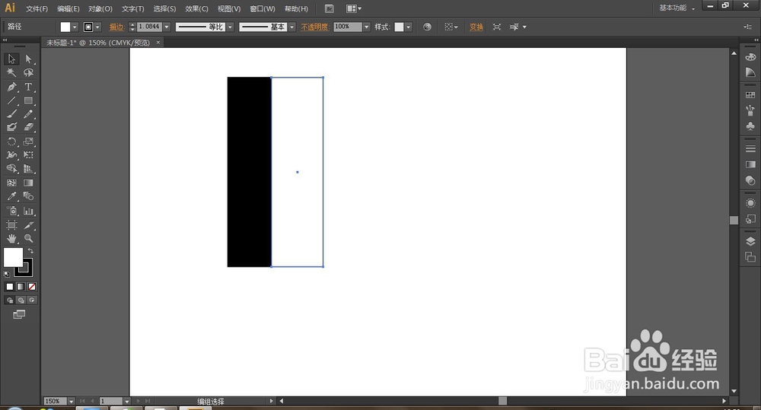Select the Width/Warp tool
Screen dimensions: 761x410
coord(11,155)
